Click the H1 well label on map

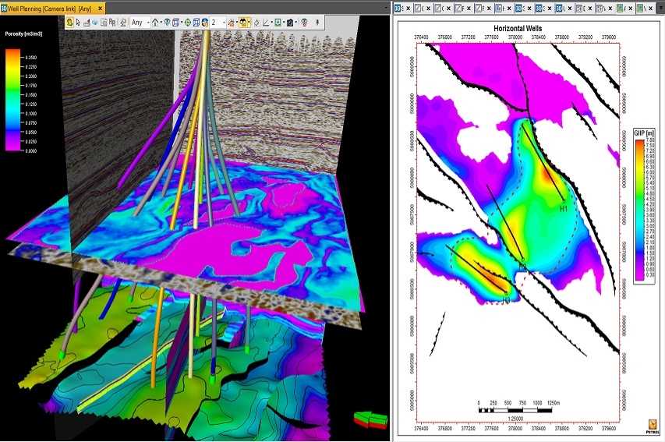[x=563, y=208]
